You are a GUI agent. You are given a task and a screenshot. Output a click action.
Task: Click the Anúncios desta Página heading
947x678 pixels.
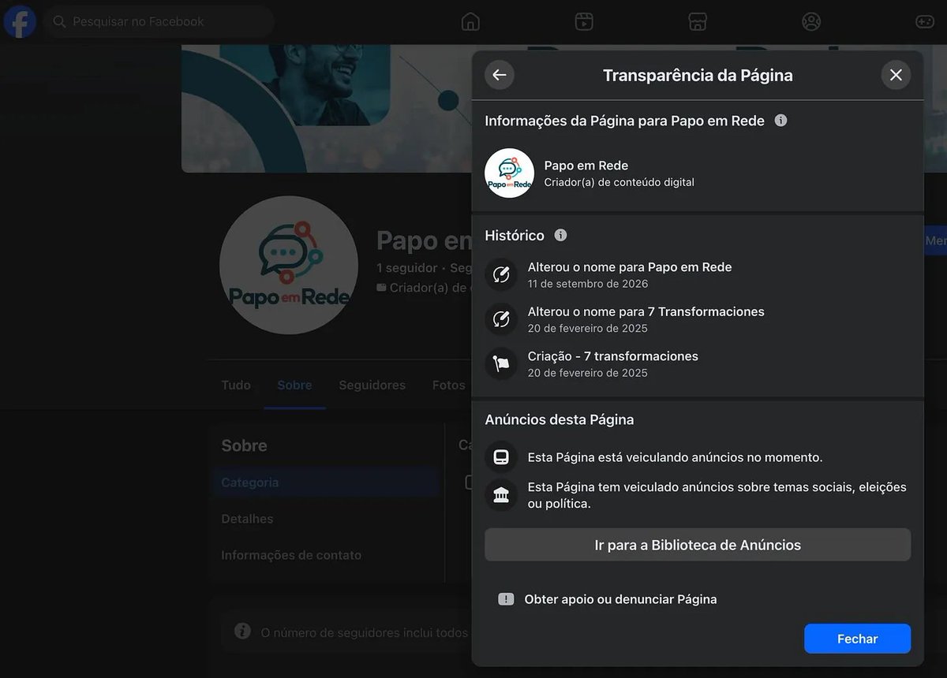click(560, 419)
